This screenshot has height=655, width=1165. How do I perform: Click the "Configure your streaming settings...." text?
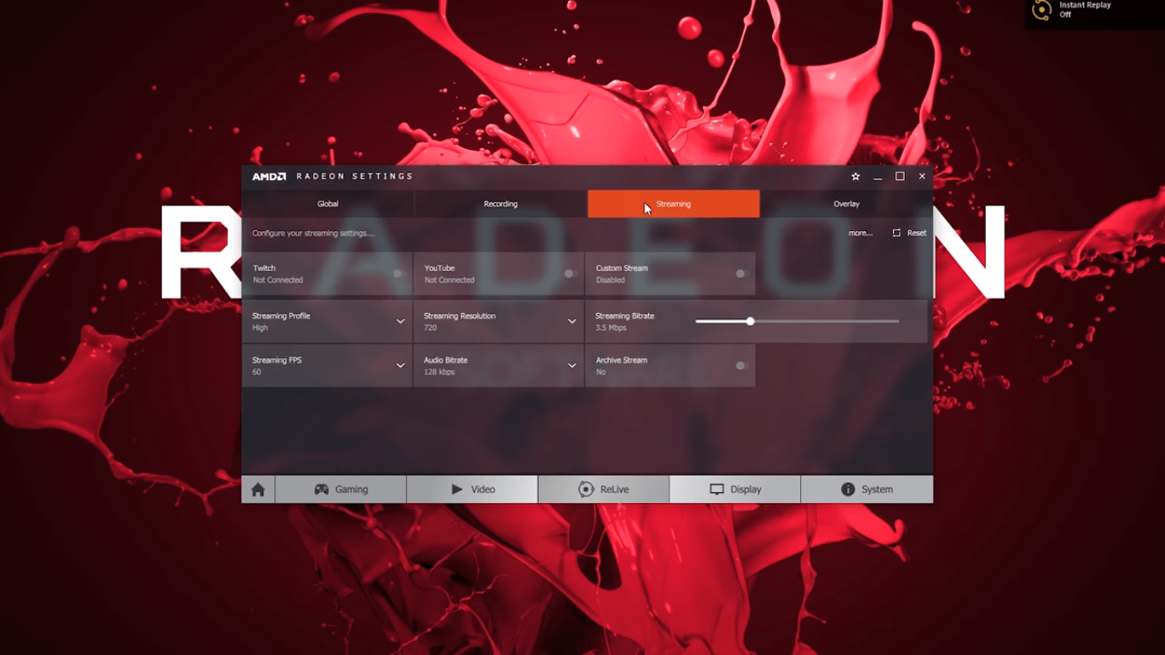click(x=313, y=233)
